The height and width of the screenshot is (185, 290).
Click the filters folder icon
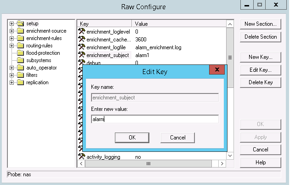coord(20,75)
